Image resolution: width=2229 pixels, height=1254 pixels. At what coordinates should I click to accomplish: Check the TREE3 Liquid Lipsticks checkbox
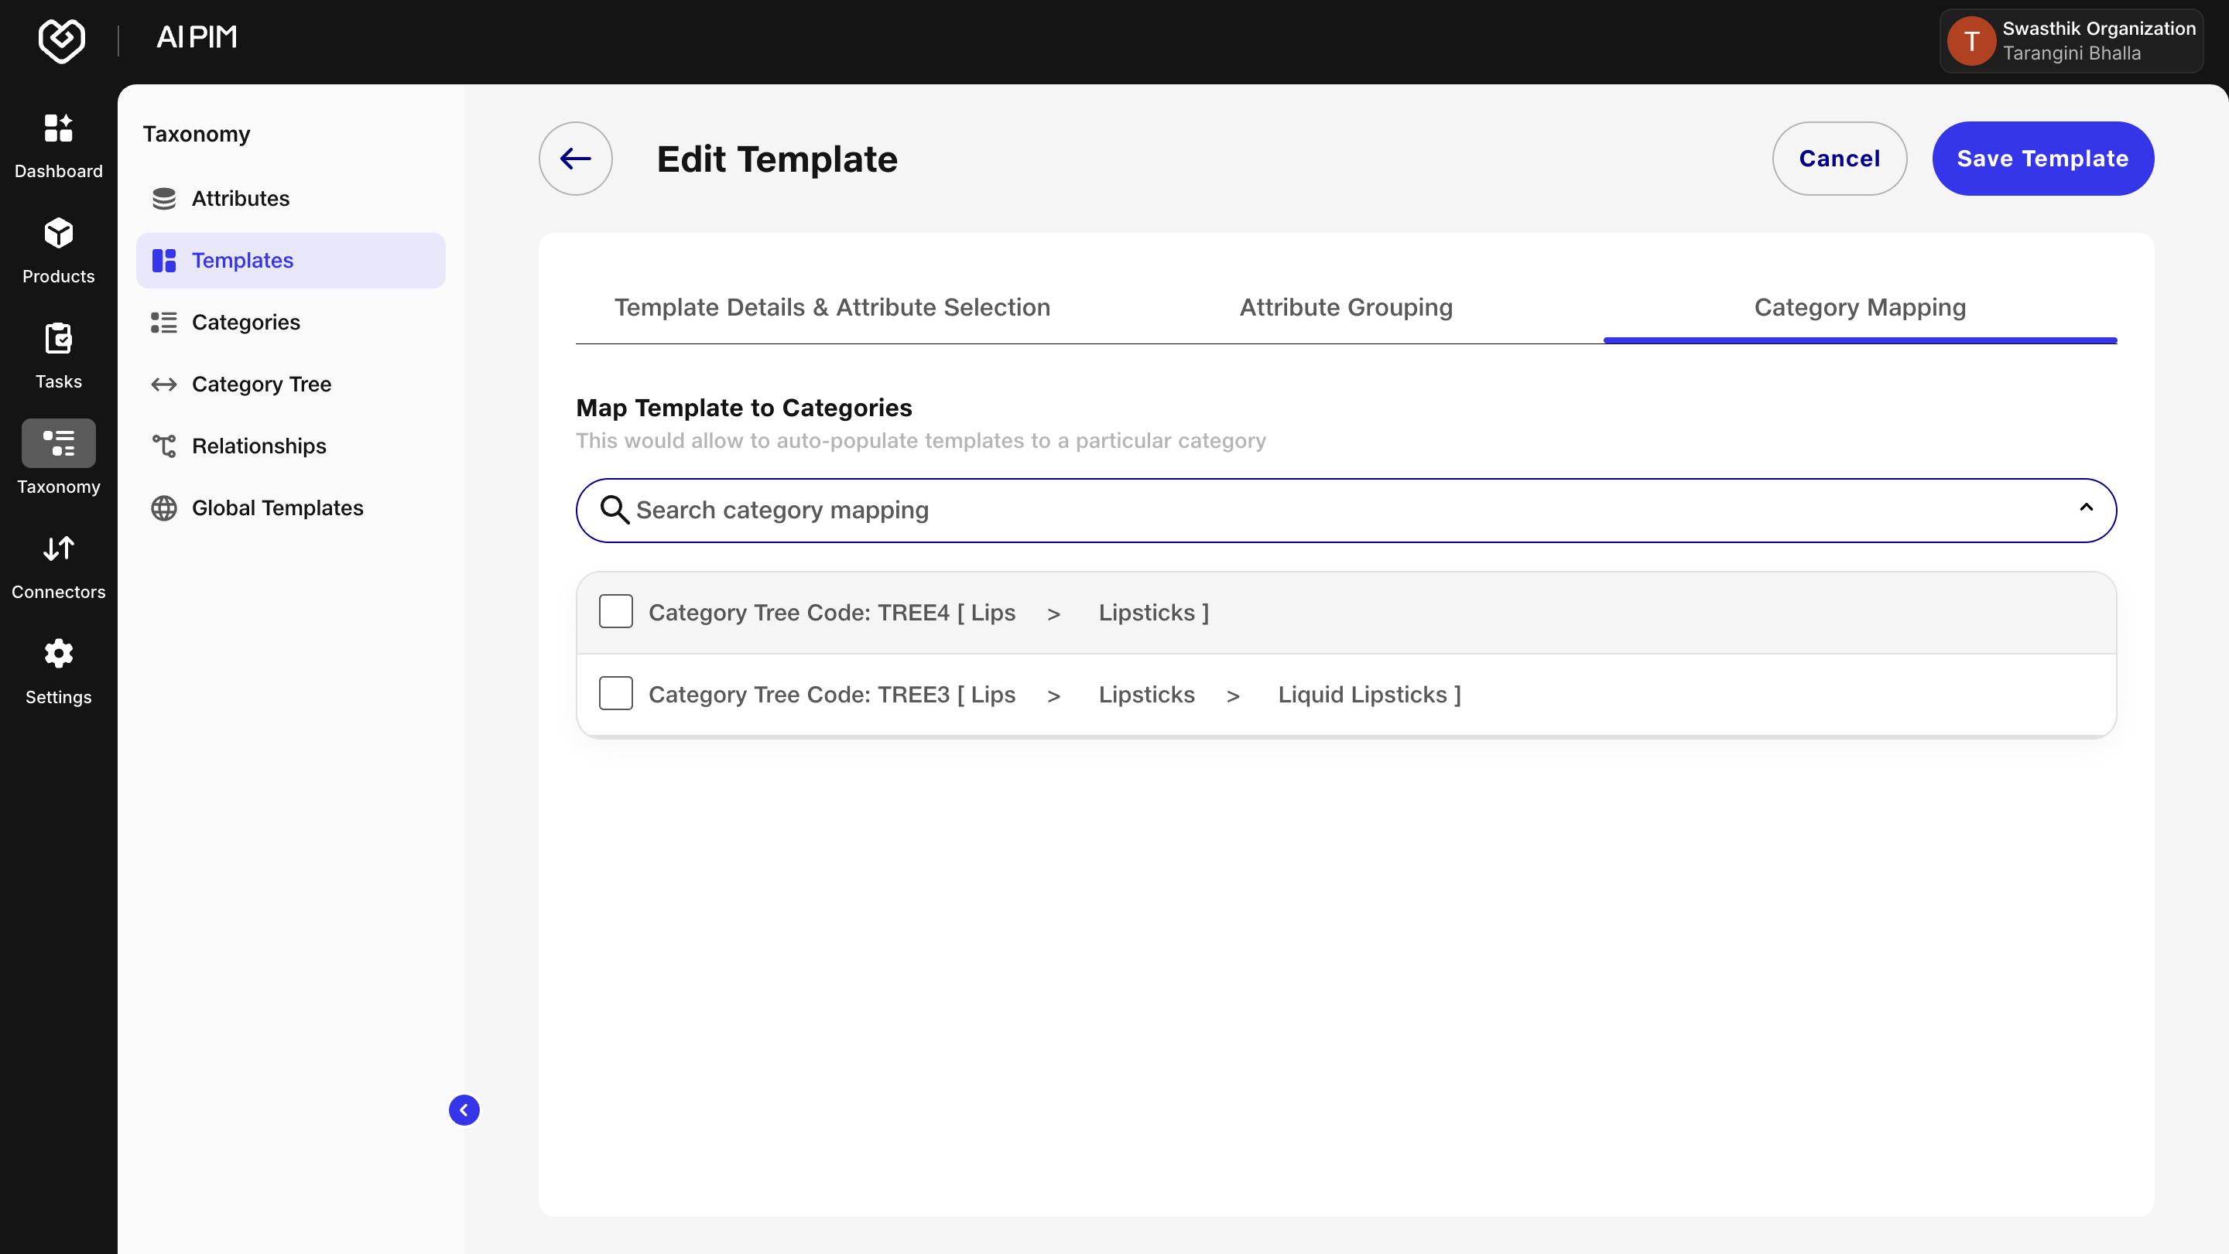(x=615, y=694)
